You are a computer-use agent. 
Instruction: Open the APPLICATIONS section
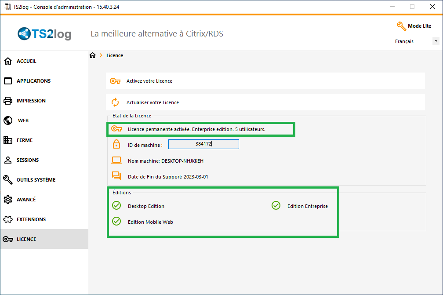coord(44,81)
